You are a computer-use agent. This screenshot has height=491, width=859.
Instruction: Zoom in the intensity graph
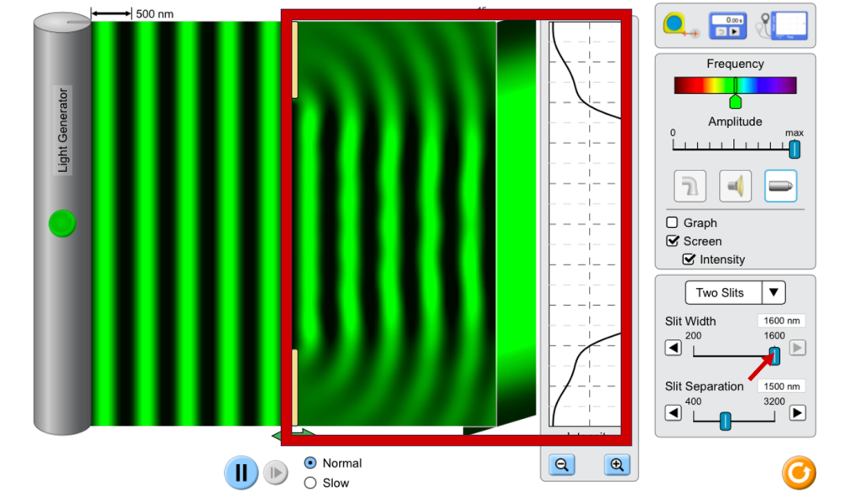click(617, 465)
